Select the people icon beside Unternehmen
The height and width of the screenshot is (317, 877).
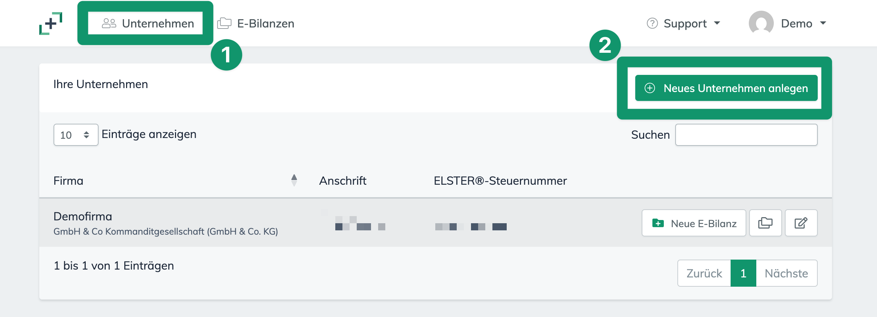coord(109,22)
